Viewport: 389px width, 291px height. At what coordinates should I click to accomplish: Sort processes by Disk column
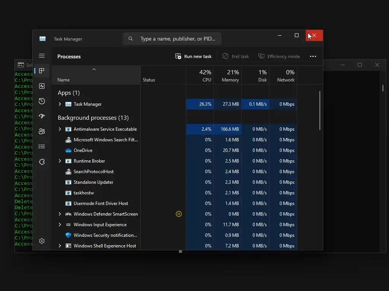pyautogui.click(x=255, y=75)
